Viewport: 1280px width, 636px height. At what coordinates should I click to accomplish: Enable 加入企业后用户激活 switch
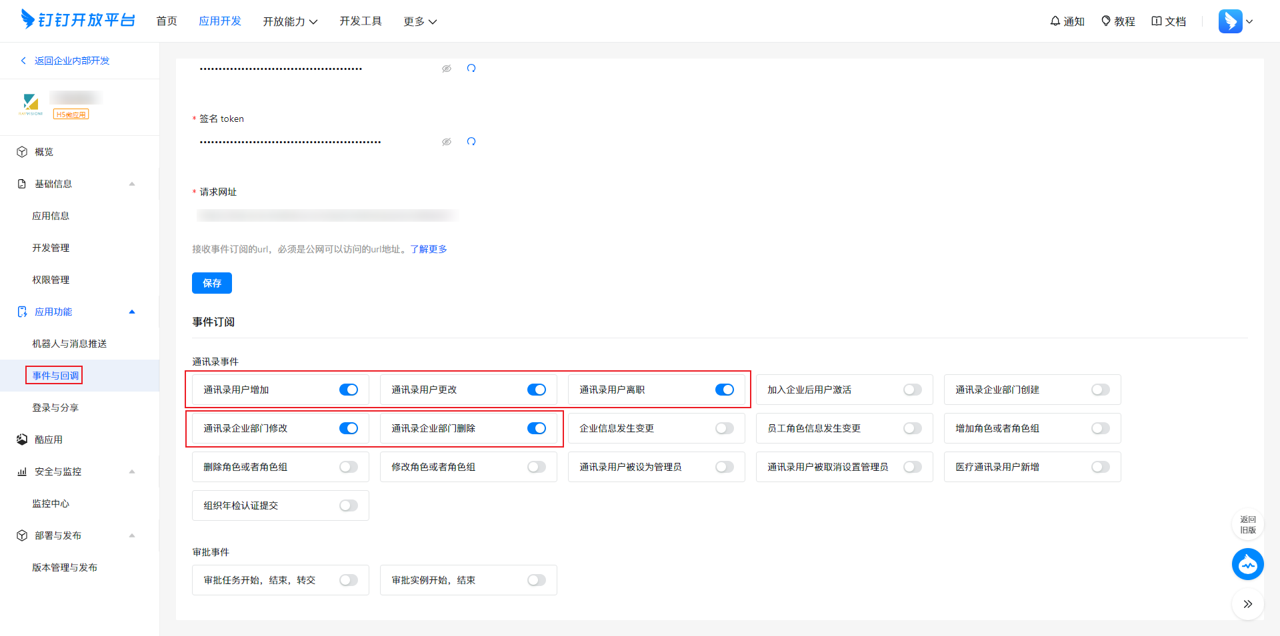pyautogui.click(x=913, y=390)
